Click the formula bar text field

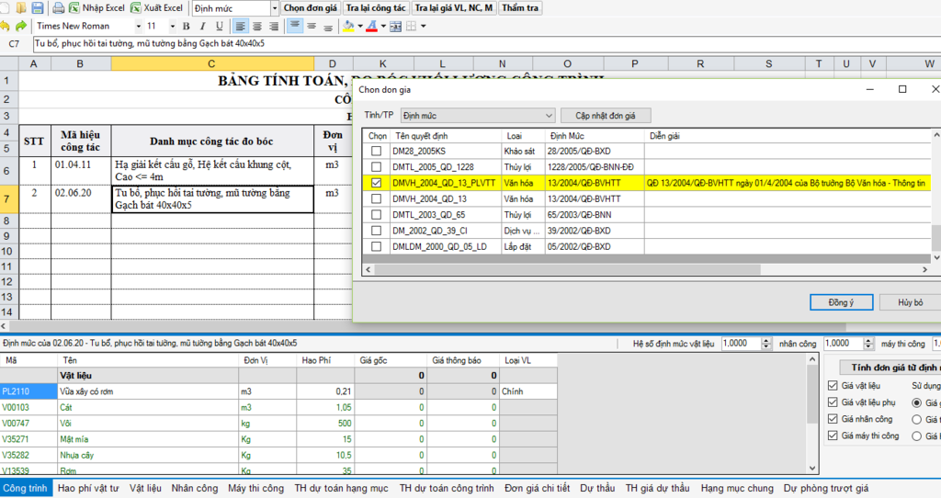coord(486,44)
